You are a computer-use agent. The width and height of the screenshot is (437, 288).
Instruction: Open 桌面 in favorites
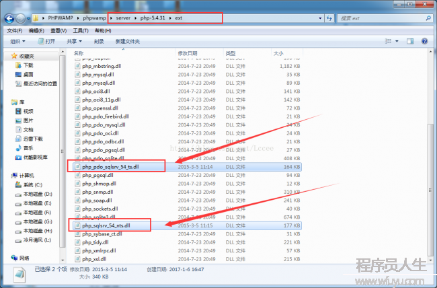coord(28,75)
